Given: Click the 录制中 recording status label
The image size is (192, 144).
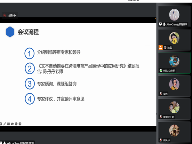Looking at the screenshot, I should [12, 15].
